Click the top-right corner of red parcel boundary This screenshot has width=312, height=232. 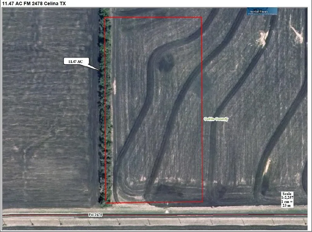click(202, 17)
